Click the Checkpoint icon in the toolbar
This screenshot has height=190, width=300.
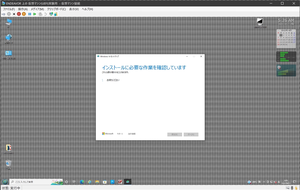40,14
